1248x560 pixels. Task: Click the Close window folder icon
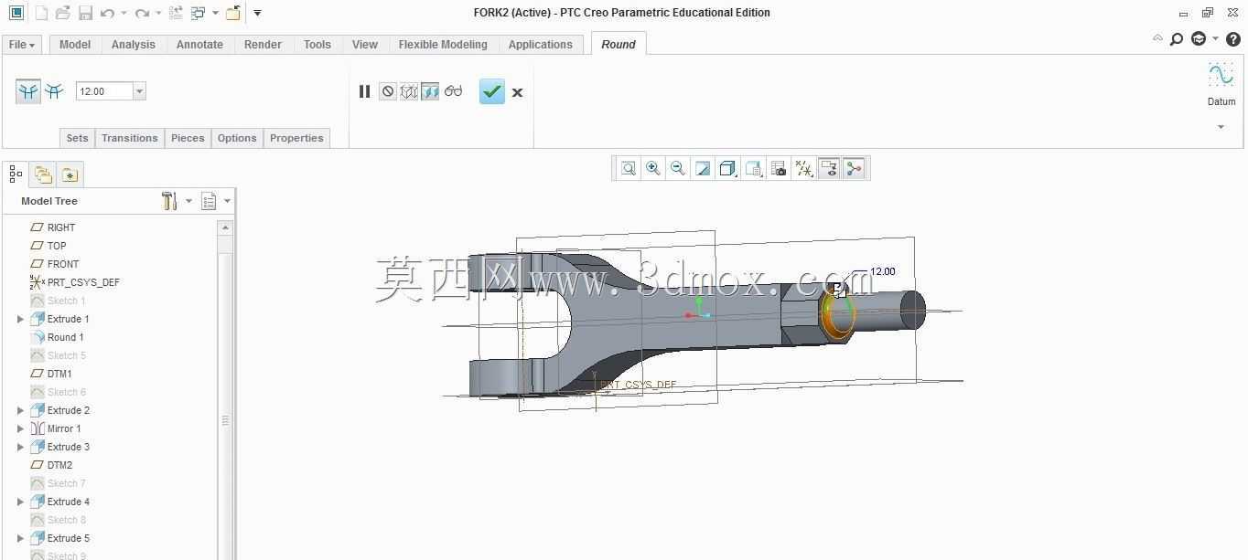point(233,13)
